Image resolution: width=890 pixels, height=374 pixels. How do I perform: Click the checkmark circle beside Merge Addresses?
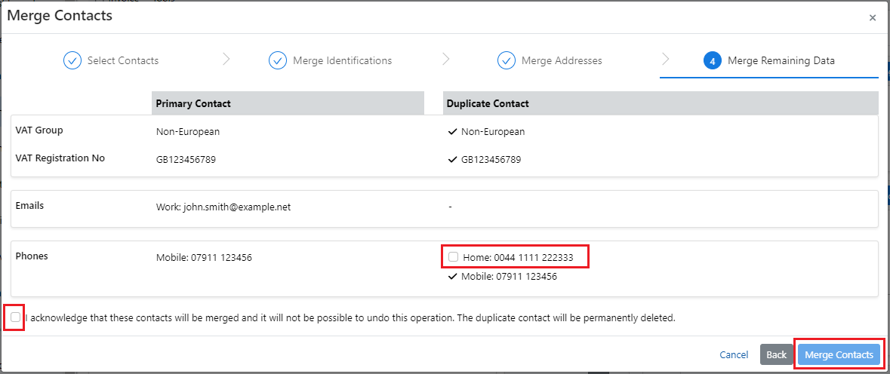(x=507, y=60)
